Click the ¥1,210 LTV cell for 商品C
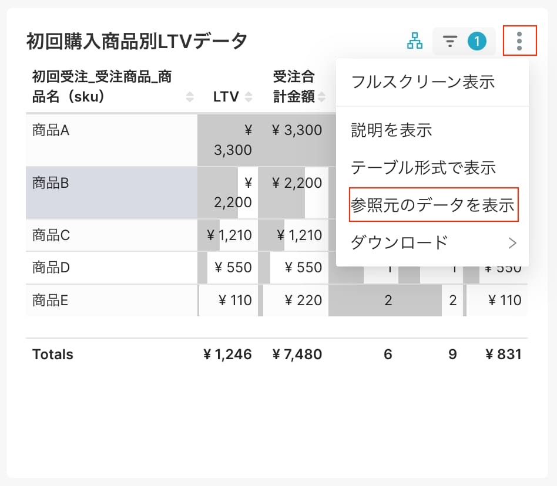This screenshot has height=486, width=557. 230,236
